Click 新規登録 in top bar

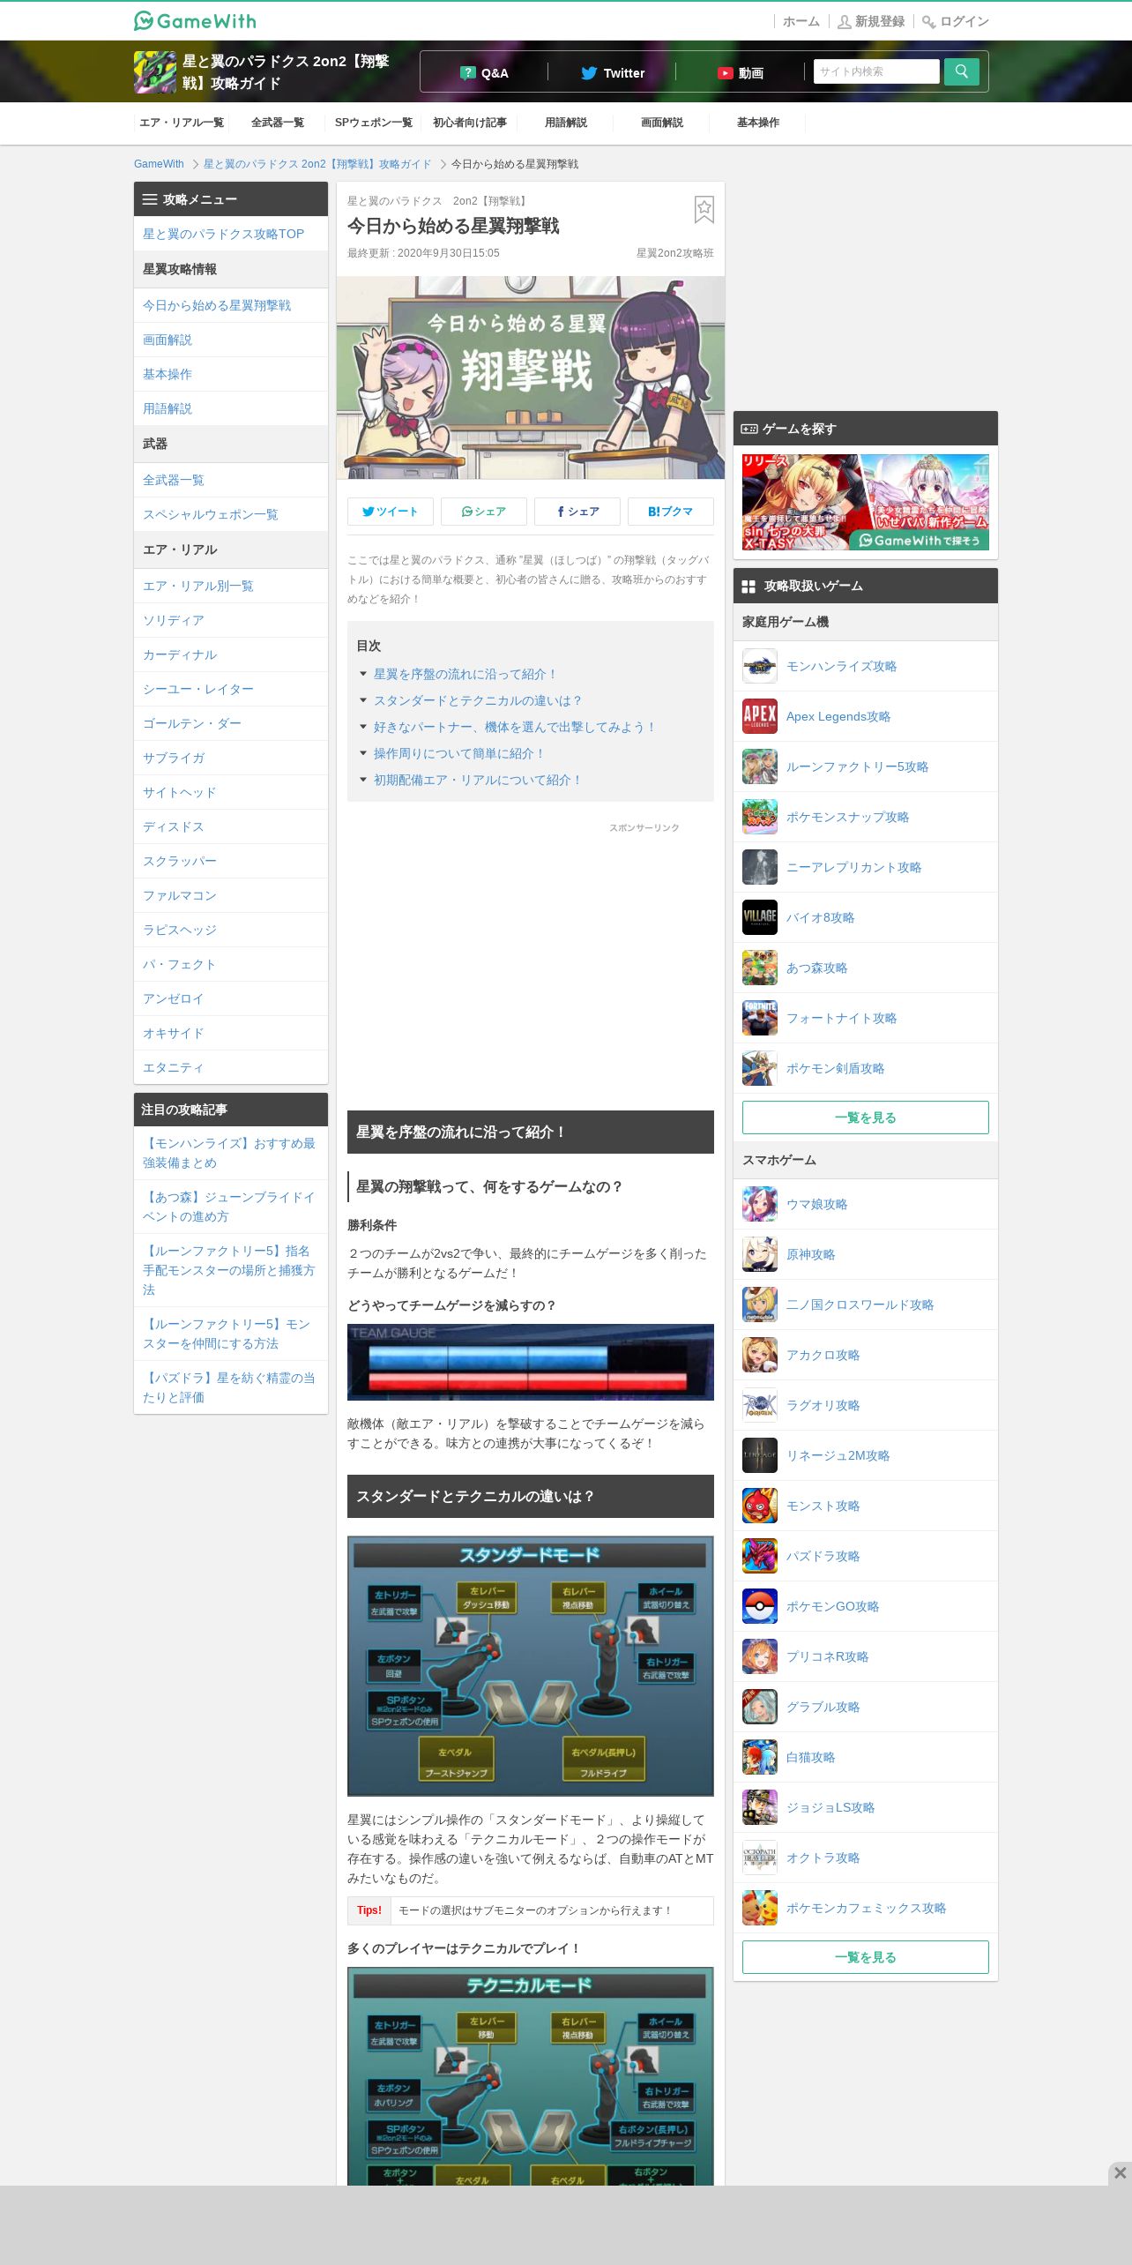tap(871, 21)
